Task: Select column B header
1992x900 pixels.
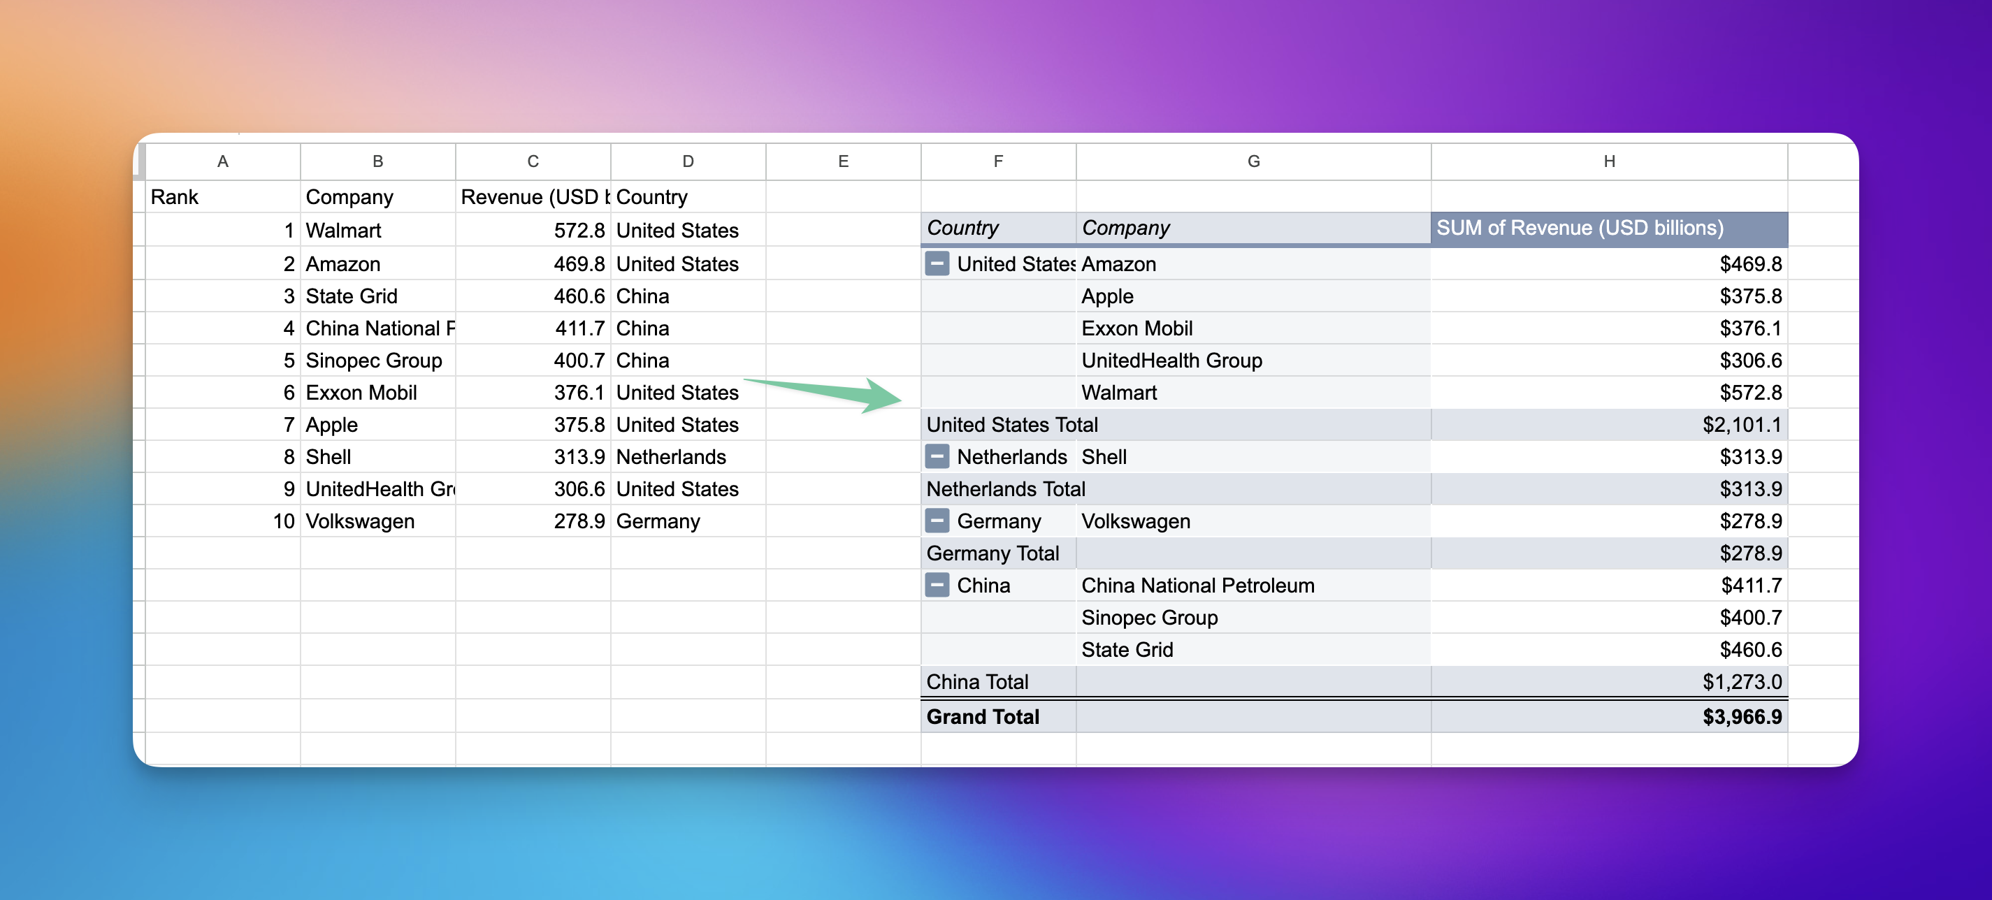Action: coord(378,161)
